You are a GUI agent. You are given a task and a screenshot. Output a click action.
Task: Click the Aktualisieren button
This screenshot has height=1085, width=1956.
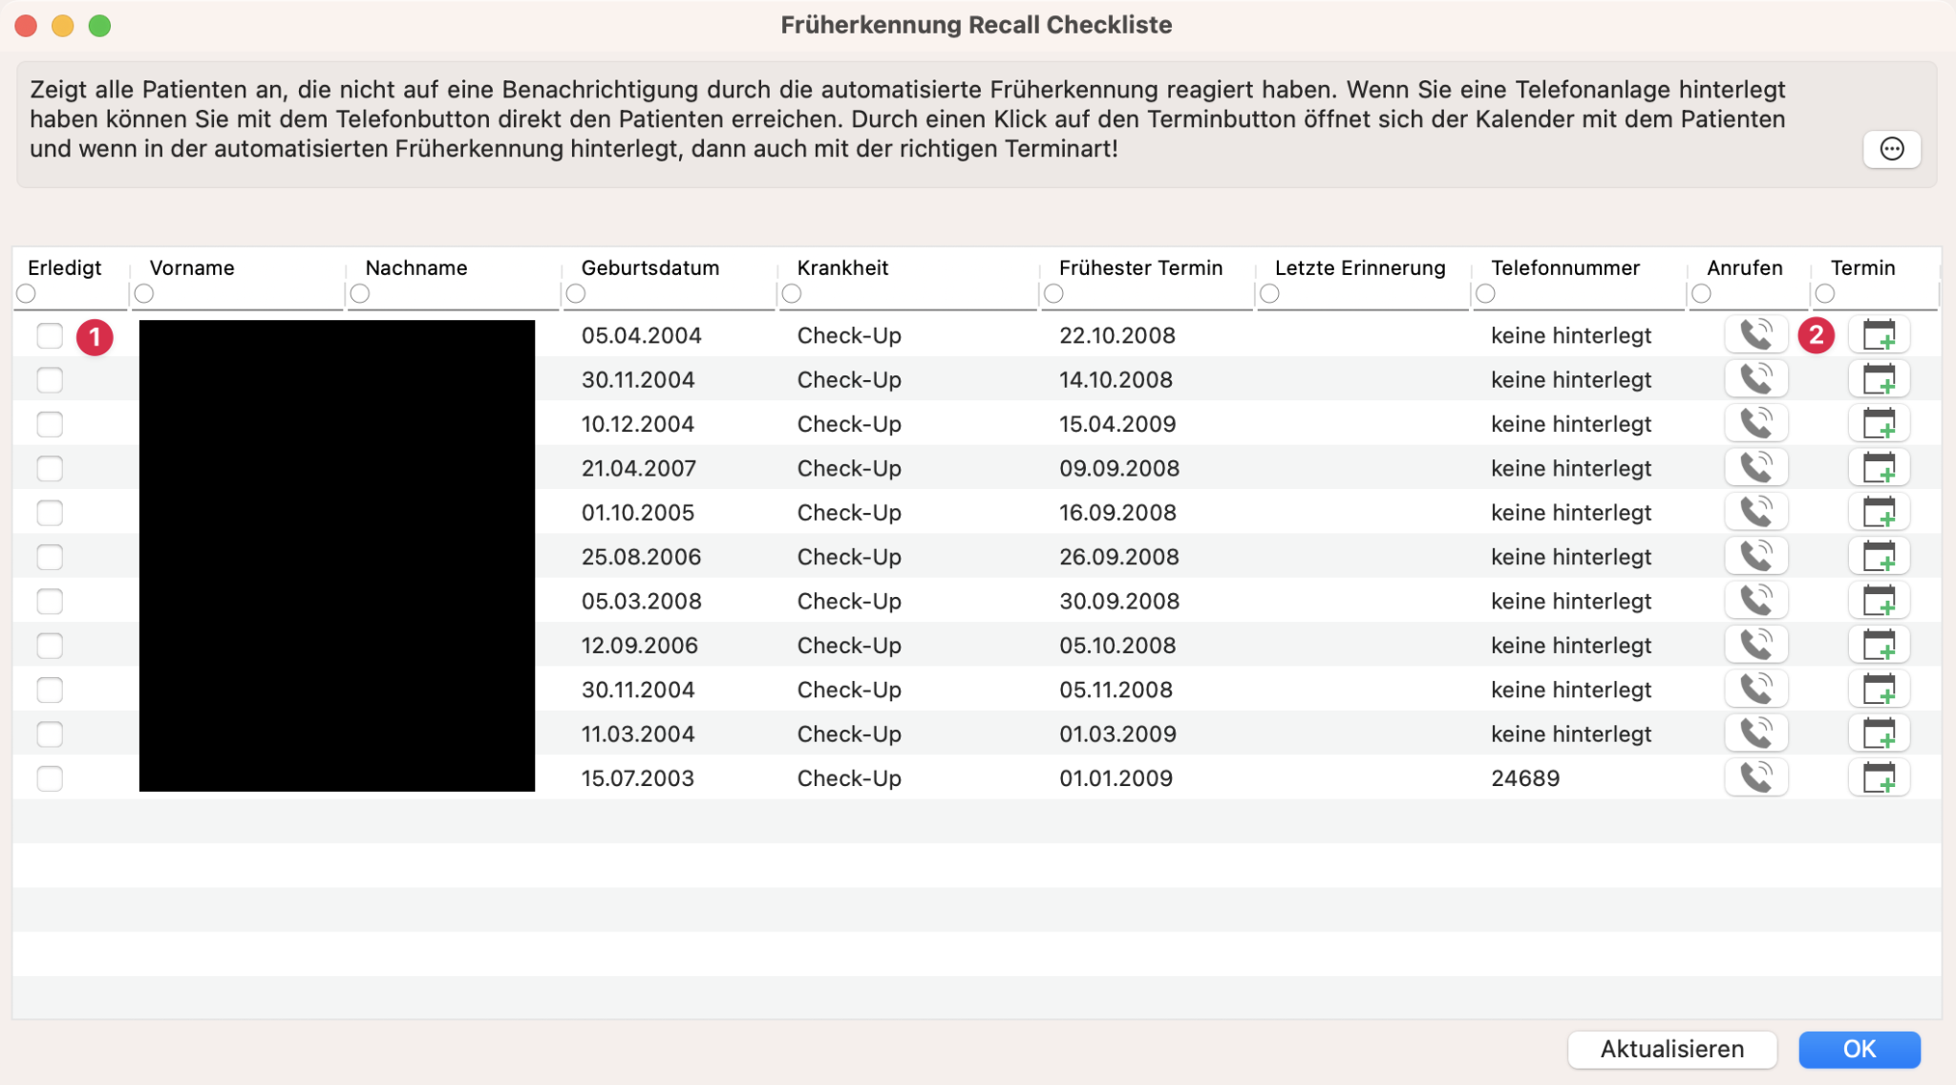[1672, 1049]
